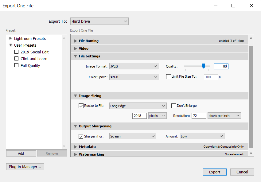261x182 pixels.
Task: Check the Don't Enlarge option
Action: (x=173, y=106)
